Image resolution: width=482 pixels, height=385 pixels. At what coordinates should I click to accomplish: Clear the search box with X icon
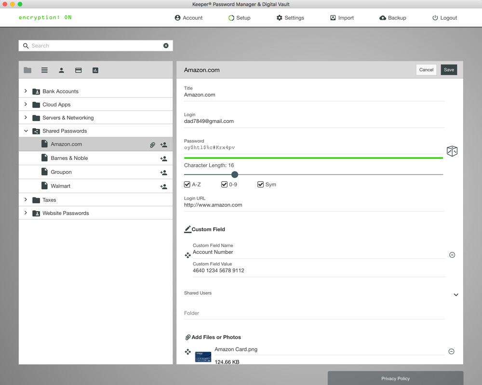(166, 45)
